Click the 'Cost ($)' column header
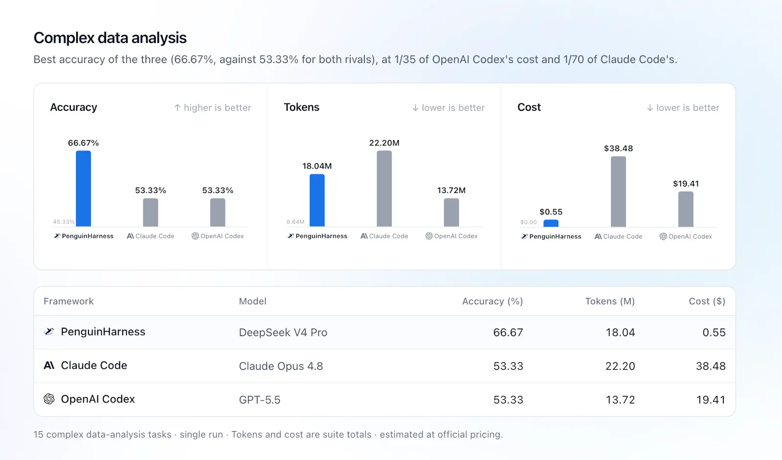This screenshot has width=782, height=460. tap(707, 301)
